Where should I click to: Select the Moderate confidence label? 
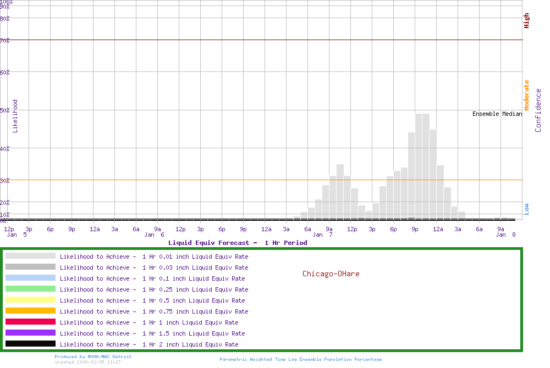tap(526, 96)
